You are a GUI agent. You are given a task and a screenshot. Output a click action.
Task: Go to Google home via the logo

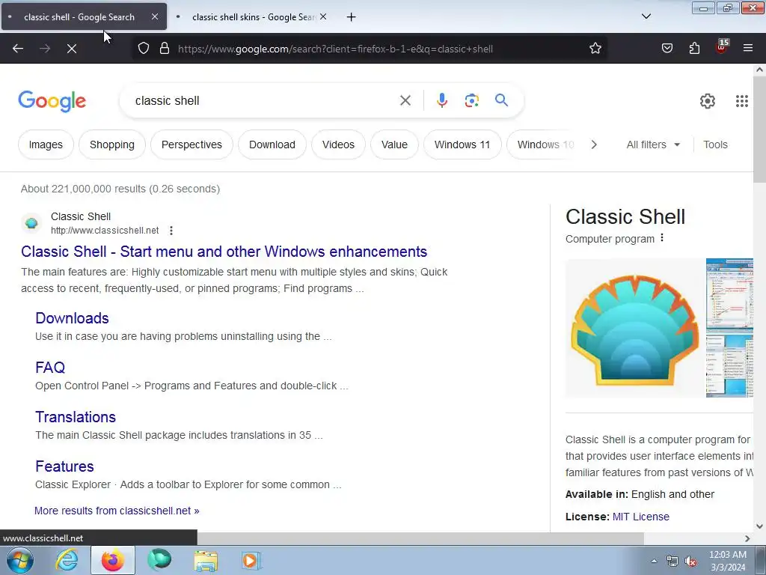click(x=52, y=101)
